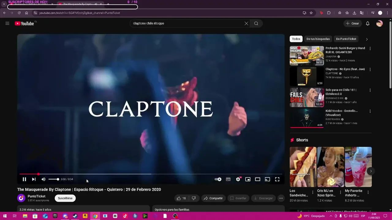392x220 pixels.
Task: Open Cris MJ en Xoxo short thumbnail
Action: click(330, 167)
